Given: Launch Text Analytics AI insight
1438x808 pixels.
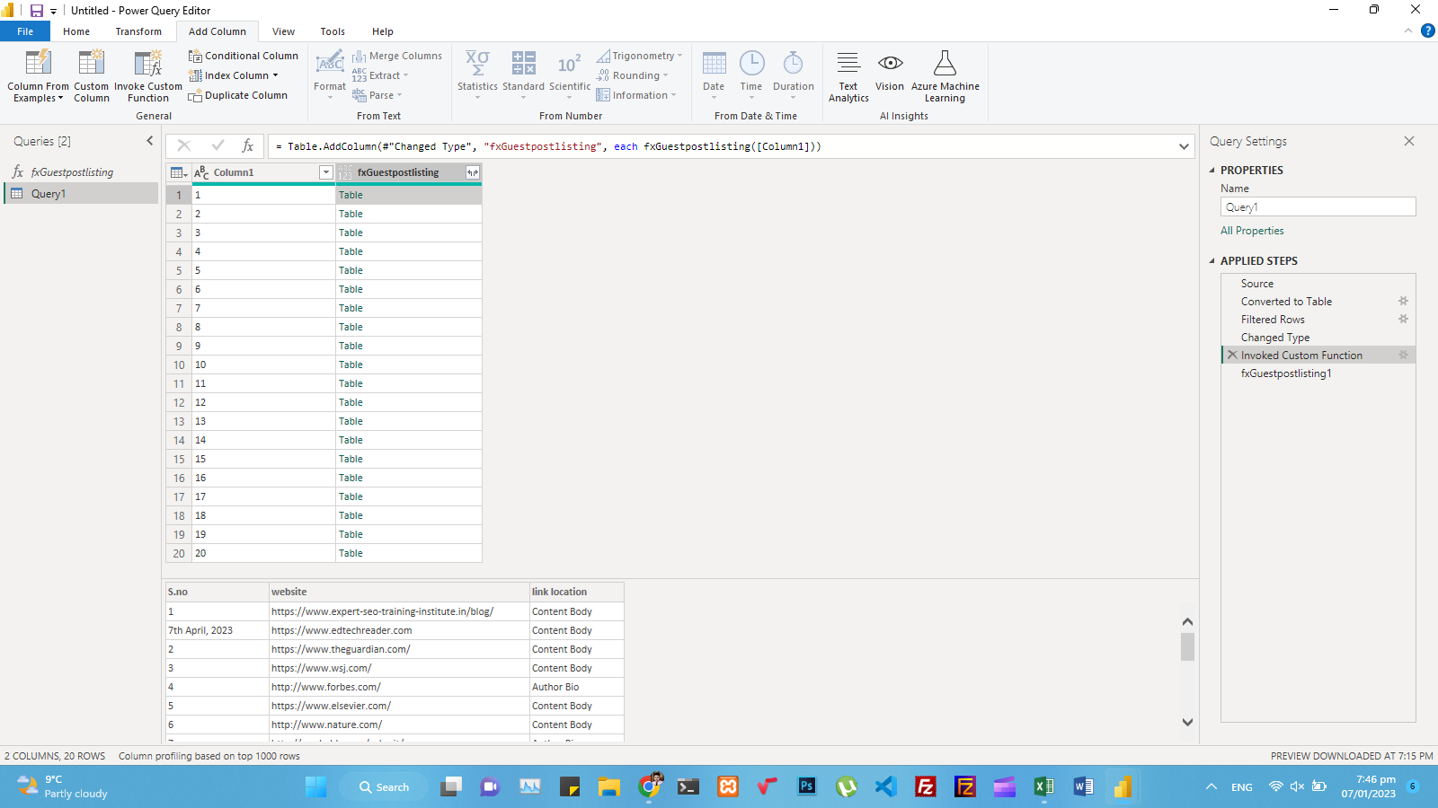Looking at the screenshot, I should point(848,76).
